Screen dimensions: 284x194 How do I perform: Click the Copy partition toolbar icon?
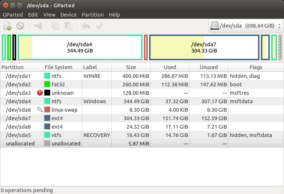pyautogui.click(x=55, y=26)
